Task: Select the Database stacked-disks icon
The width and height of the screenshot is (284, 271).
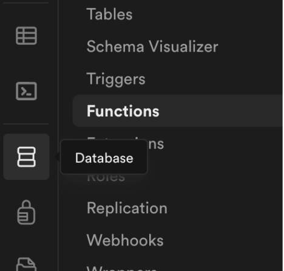Action: (27, 157)
